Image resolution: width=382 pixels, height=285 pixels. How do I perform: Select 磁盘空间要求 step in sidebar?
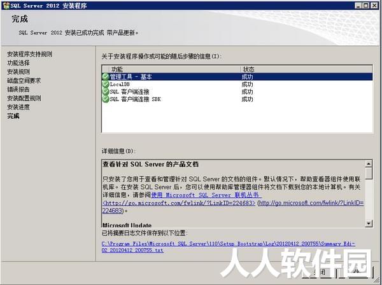pyautogui.click(x=24, y=81)
